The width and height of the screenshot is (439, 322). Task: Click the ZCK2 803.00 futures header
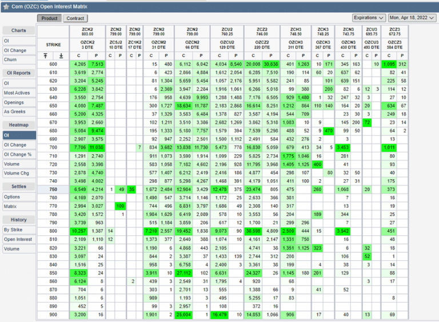(87, 31)
